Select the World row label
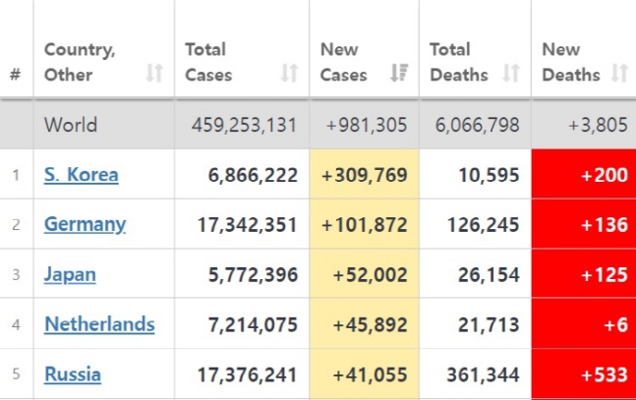636x400 pixels. [x=71, y=125]
